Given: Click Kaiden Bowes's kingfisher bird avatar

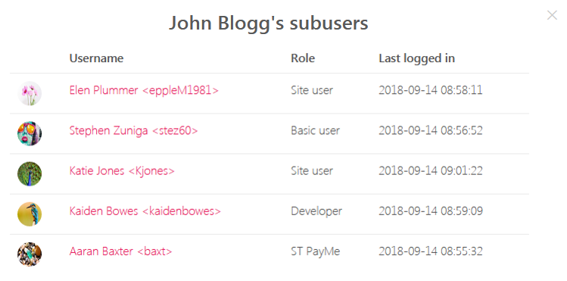Looking at the screenshot, I should point(30,214).
